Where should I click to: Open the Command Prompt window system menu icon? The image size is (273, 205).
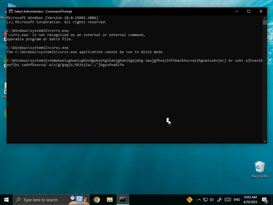[11, 11]
